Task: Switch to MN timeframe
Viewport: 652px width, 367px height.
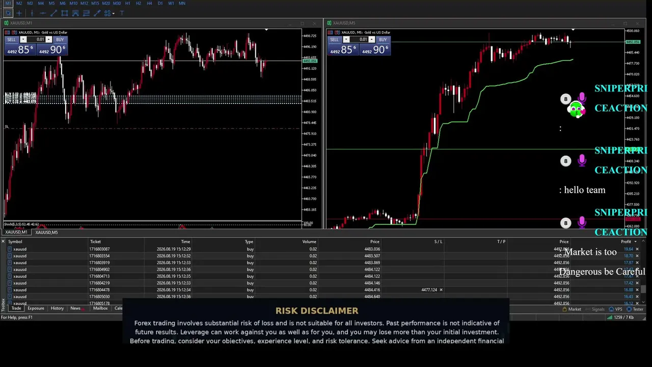Action: click(182, 3)
